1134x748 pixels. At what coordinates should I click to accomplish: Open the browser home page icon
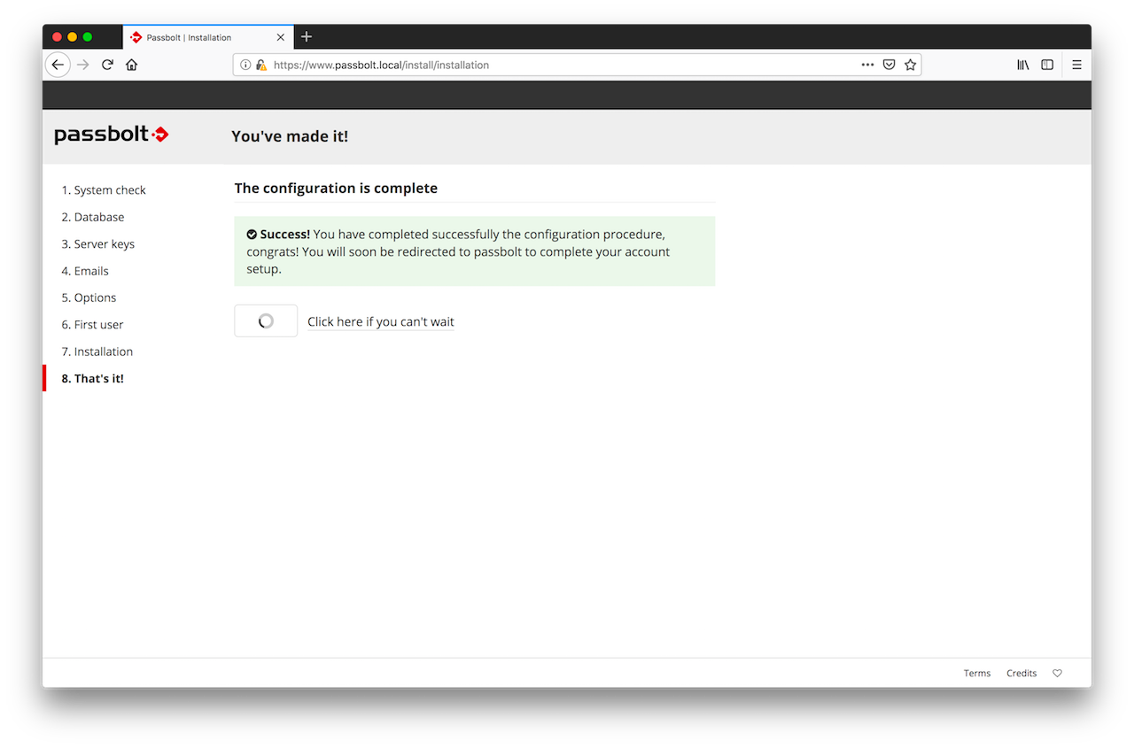pyautogui.click(x=131, y=65)
